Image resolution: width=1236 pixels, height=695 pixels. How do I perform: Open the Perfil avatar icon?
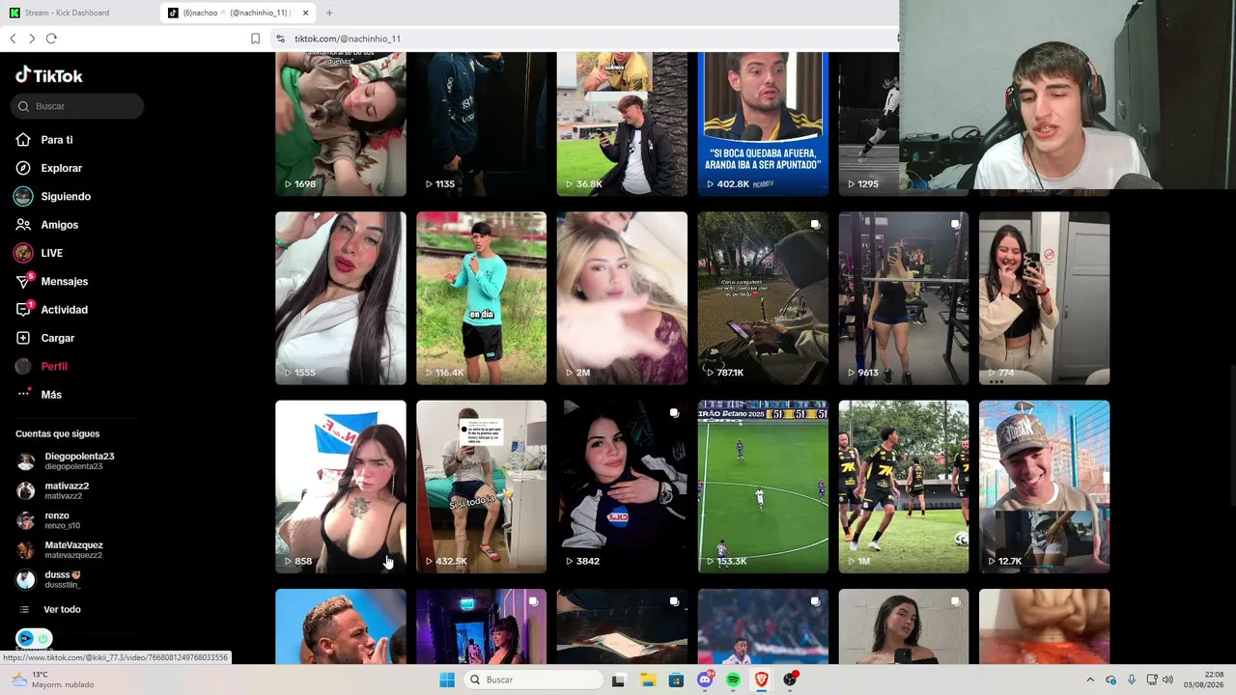23,366
